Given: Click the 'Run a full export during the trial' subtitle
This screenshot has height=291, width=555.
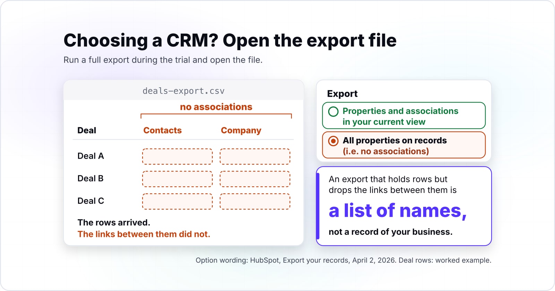Looking at the screenshot, I should pyautogui.click(x=163, y=60).
